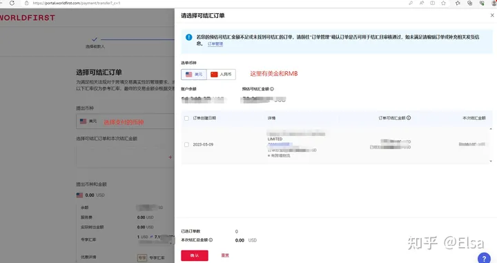The height and width of the screenshot is (263, 497).
Task: Click the 已选订单数 count value 0
Action: 237,231
